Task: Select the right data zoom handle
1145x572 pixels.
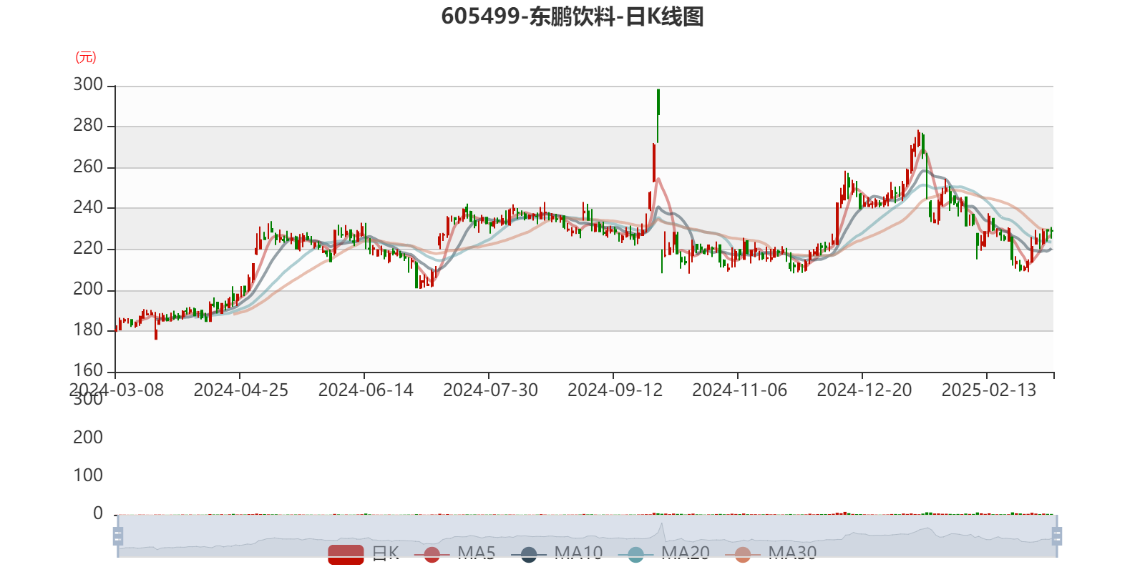Action: pos(1057,536)
